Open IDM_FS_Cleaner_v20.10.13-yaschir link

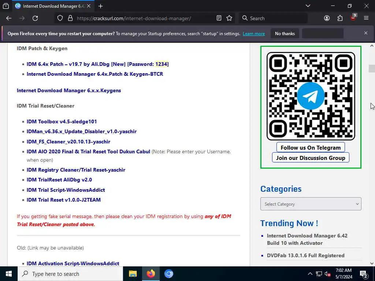pyautogui.click(x=68, y=142)
